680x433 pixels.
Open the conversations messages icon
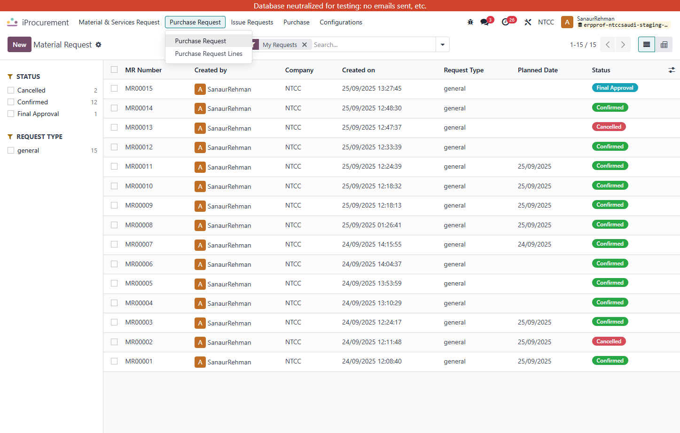(x=485, y=22)
